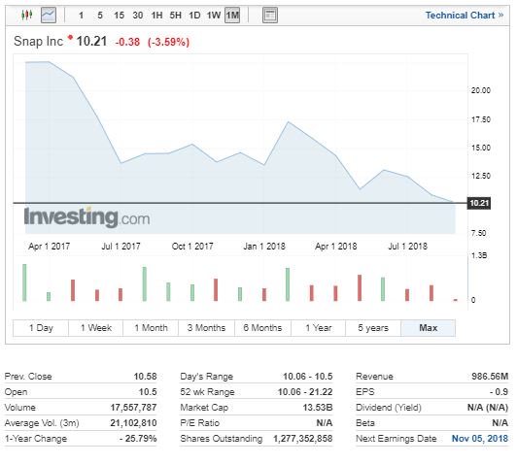Click the Market Cap value 13.53B
The height and width of the screenshot is (464, 517).
click(318, 408)
